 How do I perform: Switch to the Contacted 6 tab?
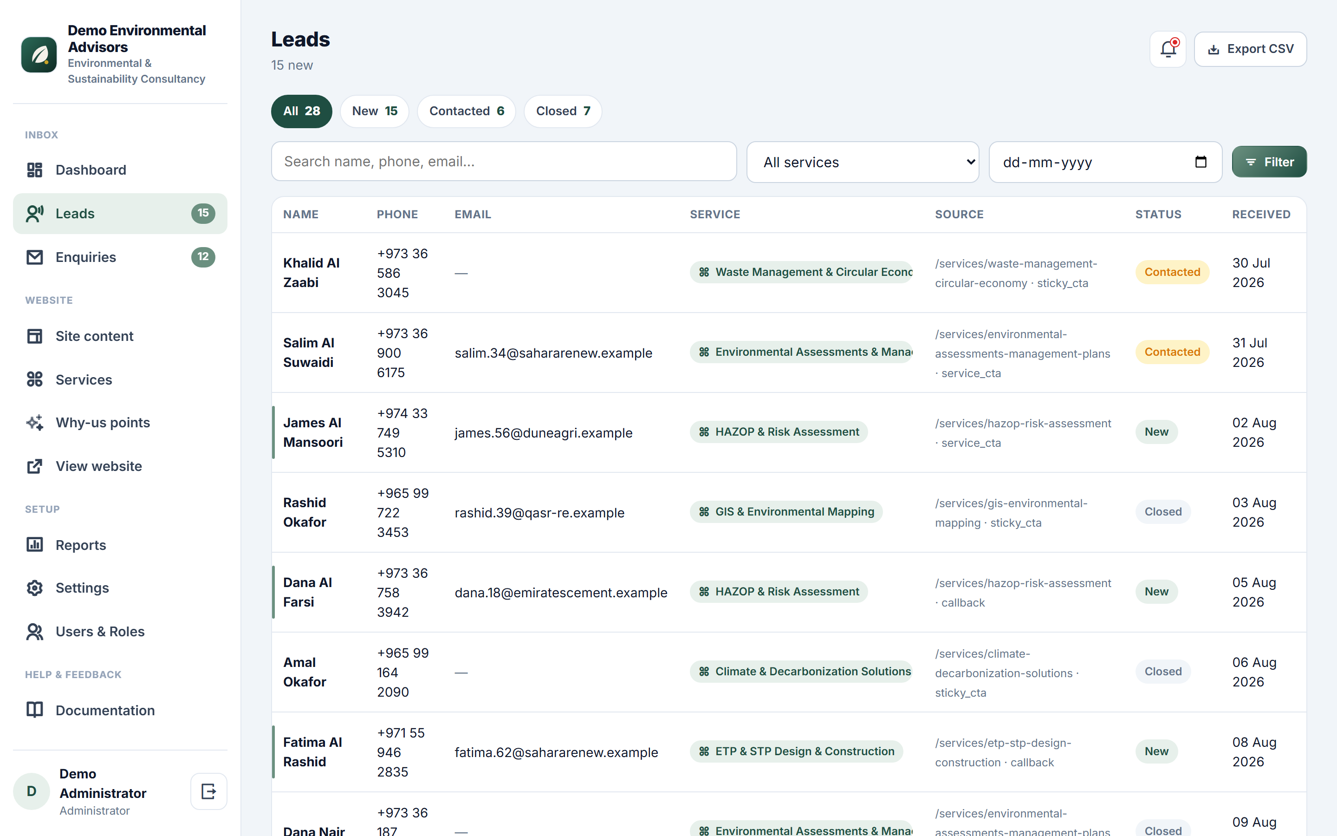pos(466,111)
